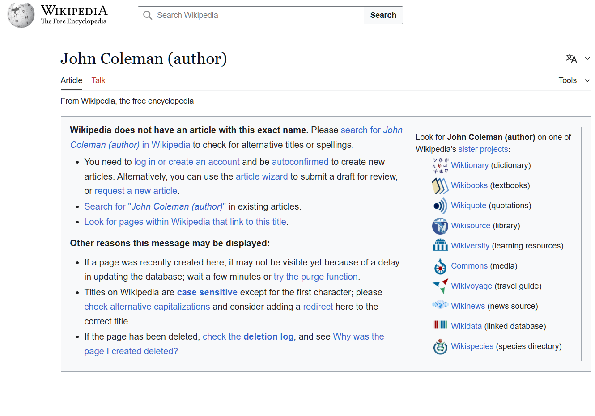The width and height of the screenshot is (595, 416).
Task: Click the Wiktionary logo icon
Action: 440,165
